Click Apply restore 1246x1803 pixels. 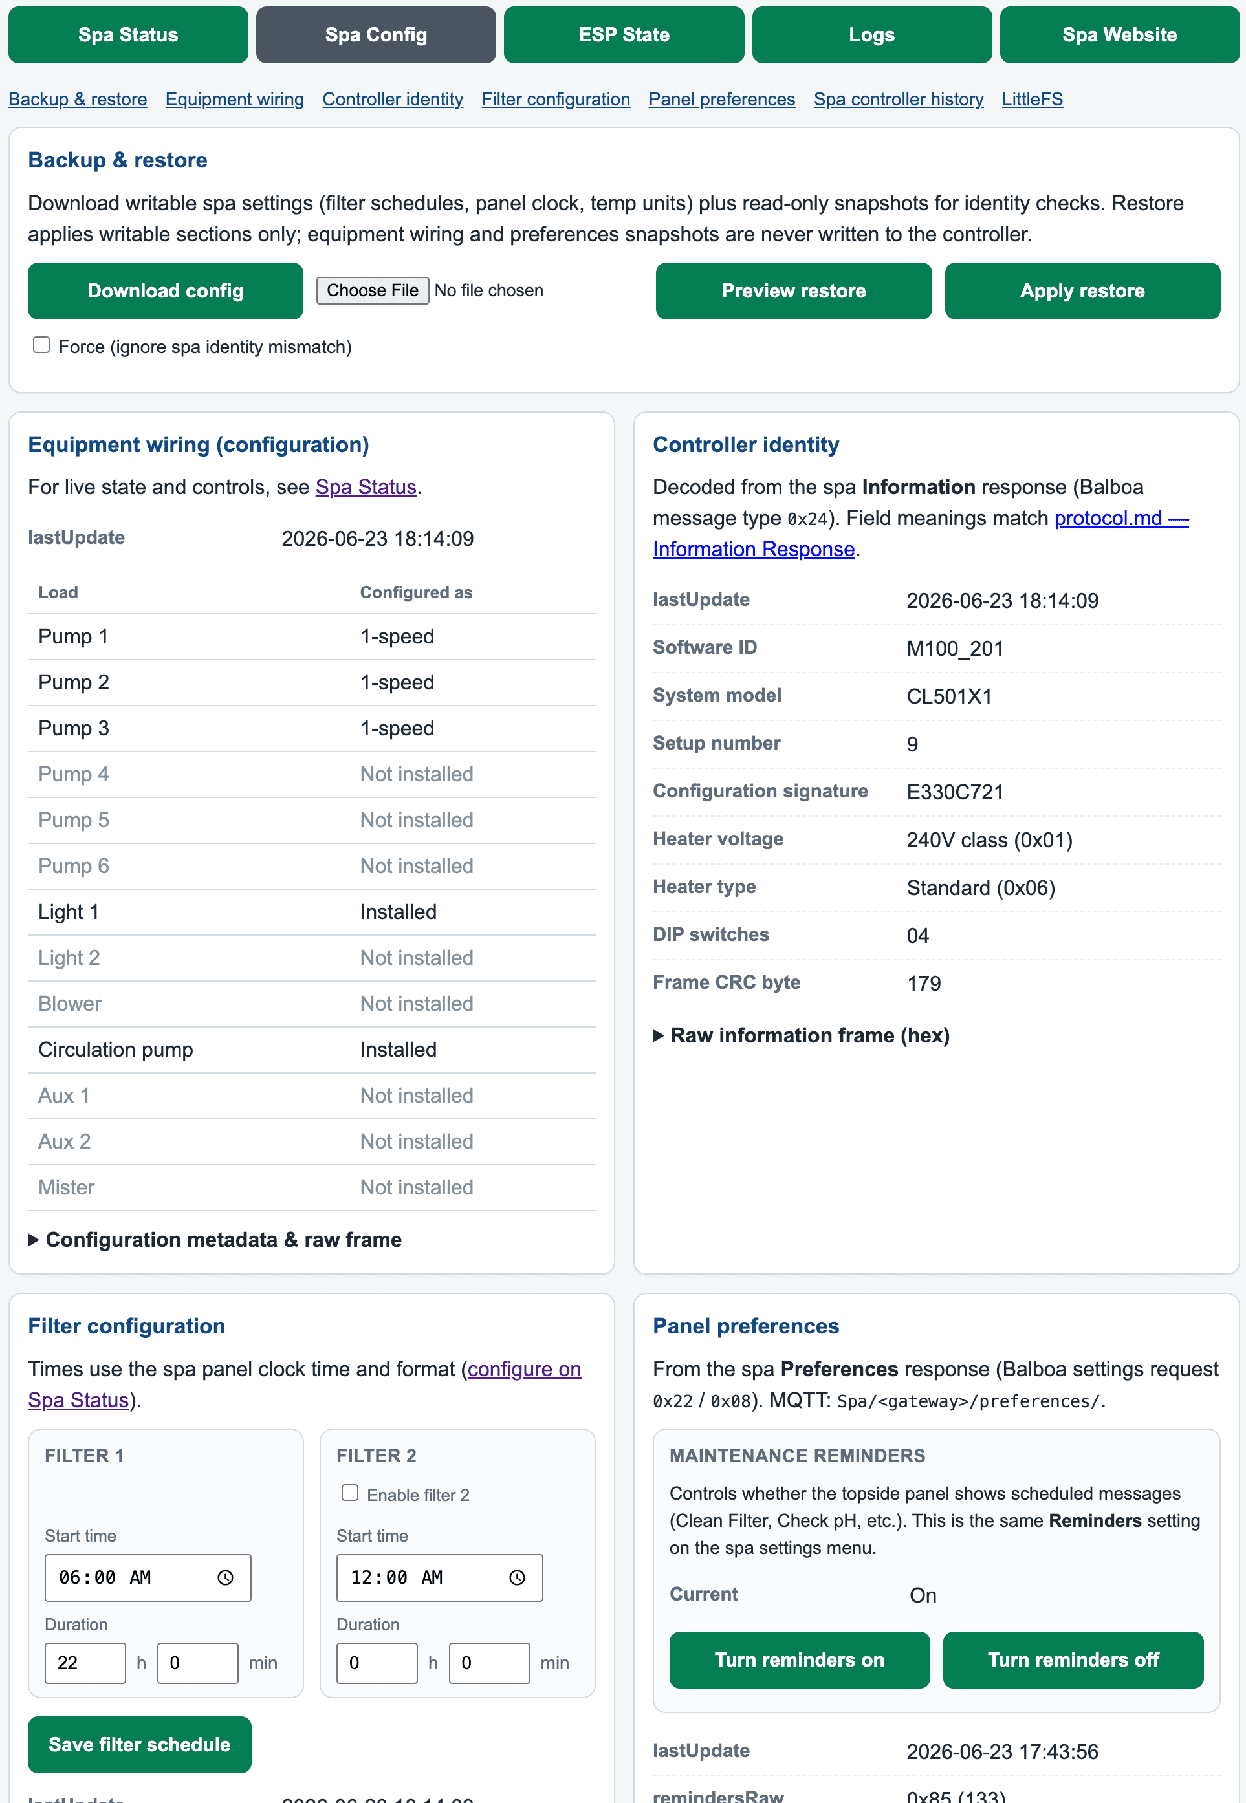point(1082,291)
